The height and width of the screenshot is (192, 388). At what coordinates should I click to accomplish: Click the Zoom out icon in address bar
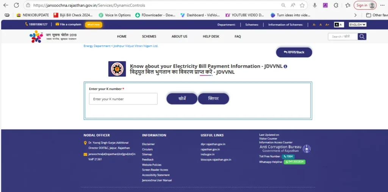(x=283, y=5)
